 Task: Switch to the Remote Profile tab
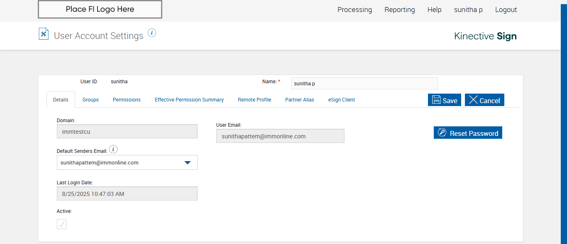click(x=254, y=100)
